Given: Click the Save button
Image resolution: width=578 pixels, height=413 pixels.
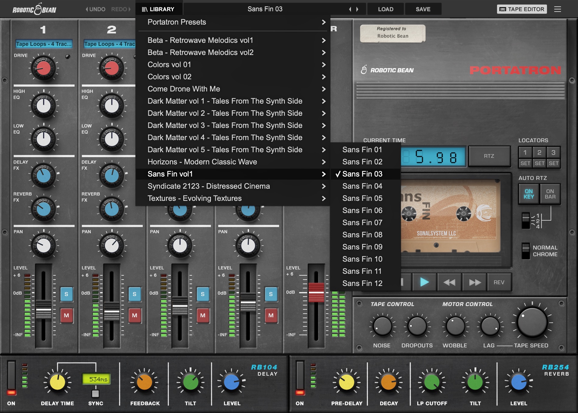Looking at the screenshot, I should 423,9.
